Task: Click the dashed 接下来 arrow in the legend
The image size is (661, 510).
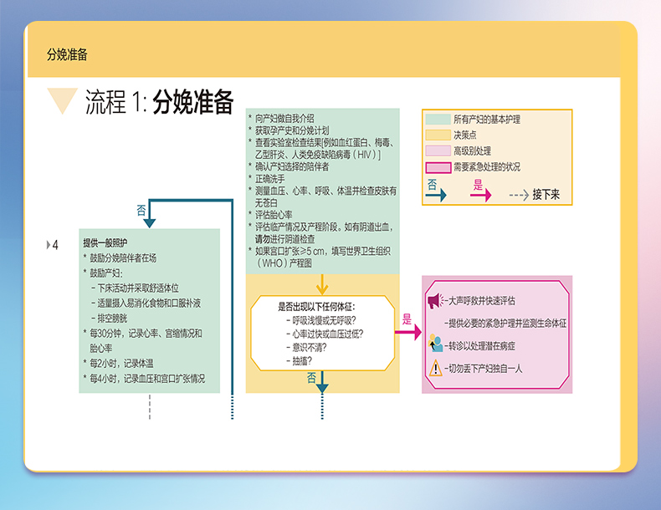Action: pos(519,195)
